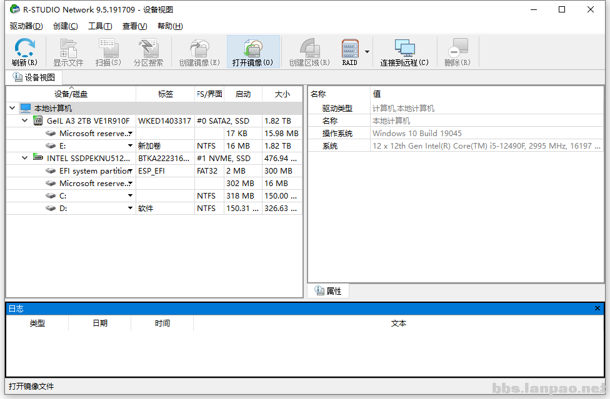Collapse the GeIL A3 2TB drive node
This screenshot has width=610, height=399.
point(25,121)
